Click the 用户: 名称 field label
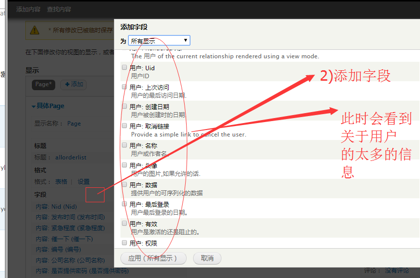Screen dimensions: 420x278 tap(144, 146)
